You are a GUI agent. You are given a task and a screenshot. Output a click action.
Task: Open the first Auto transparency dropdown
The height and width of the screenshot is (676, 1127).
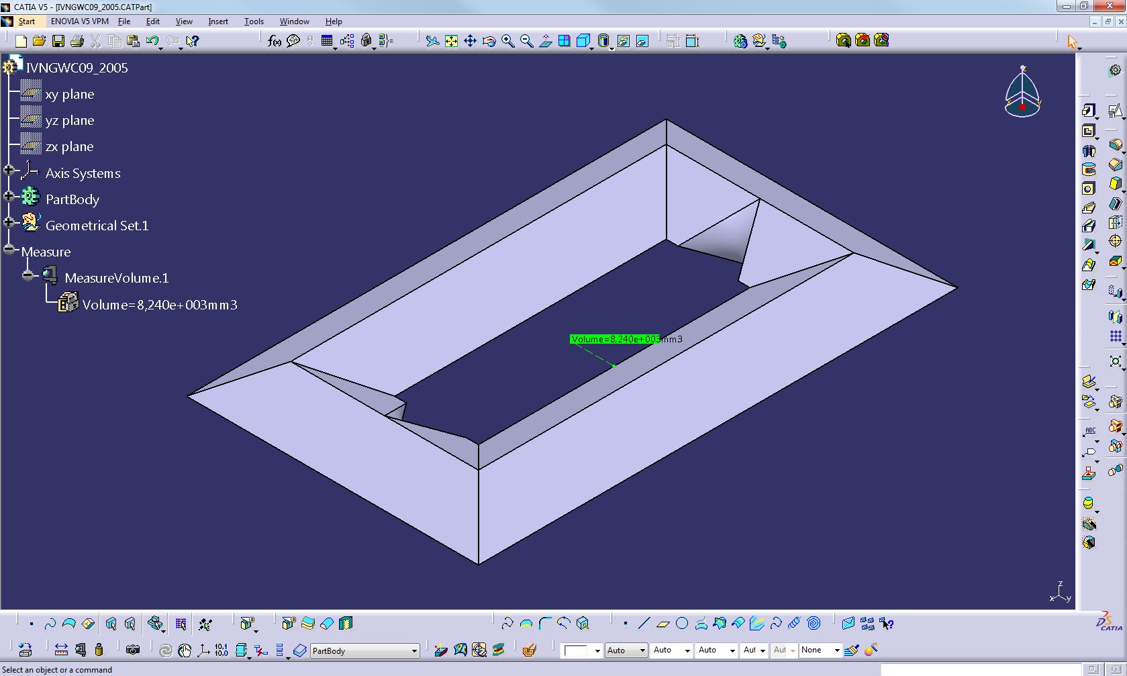(642, 650)
